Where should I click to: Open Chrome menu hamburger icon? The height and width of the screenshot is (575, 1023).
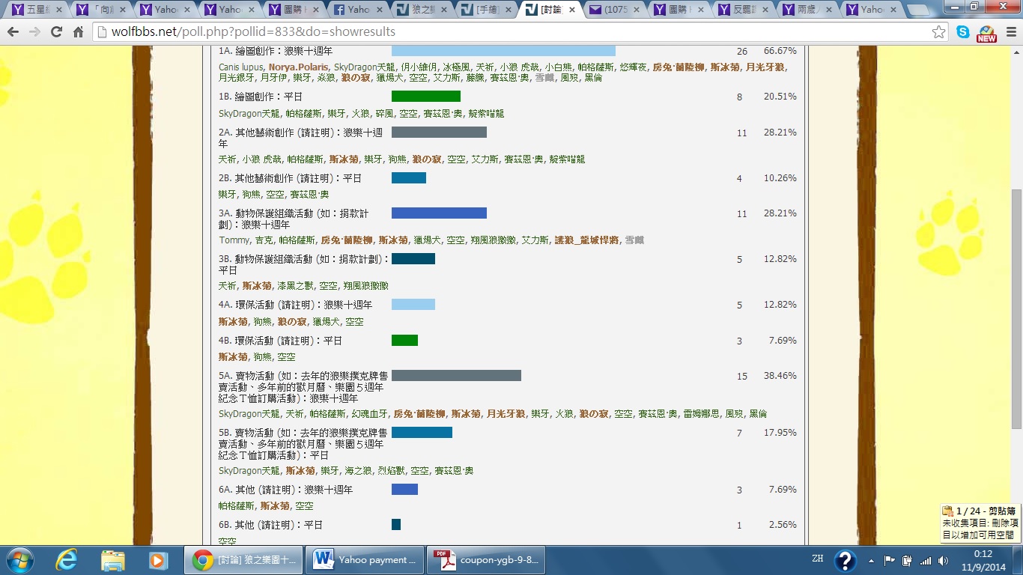pyautogui.click(x=1009, y=32)
